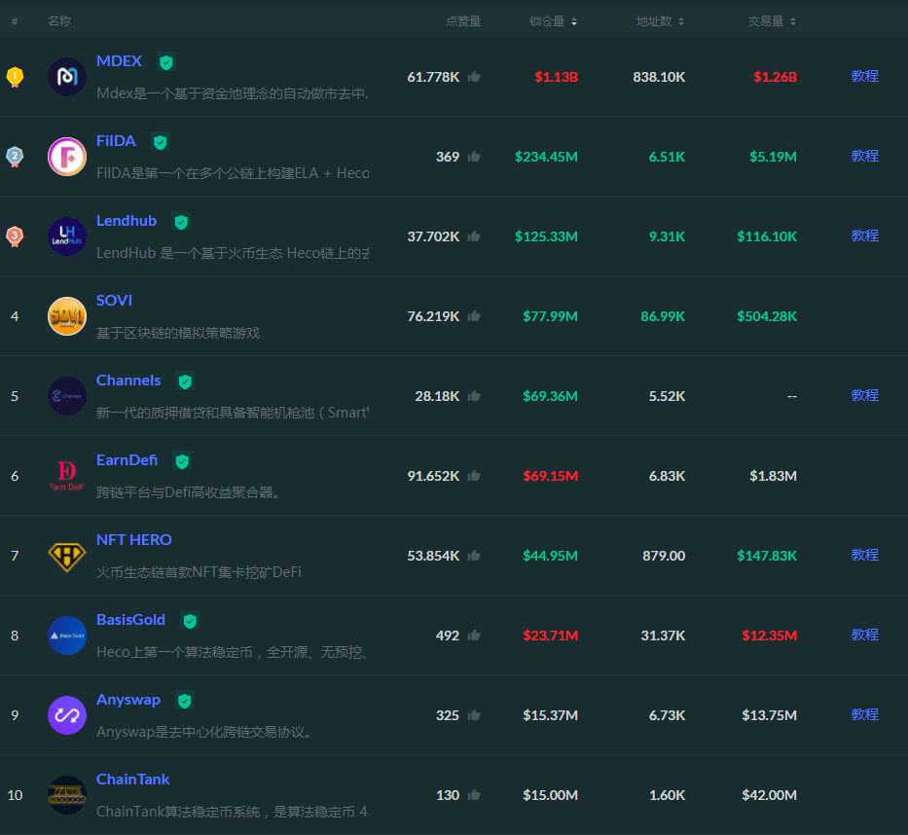The height and width of the screenshot is (835, 908).
Task: Click the 点赞量 column header
Action: click(x=463, y=21)
